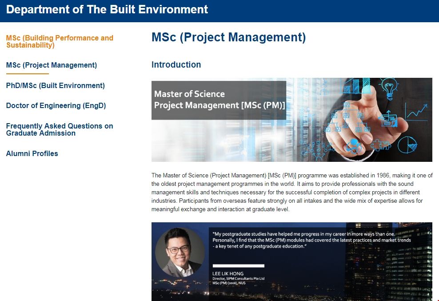Click the alumni testimonial quote text

point(311,240)
